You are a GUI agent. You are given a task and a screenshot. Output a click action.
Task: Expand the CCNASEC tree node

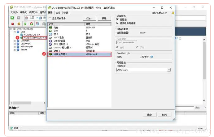[x=15, y=41]
